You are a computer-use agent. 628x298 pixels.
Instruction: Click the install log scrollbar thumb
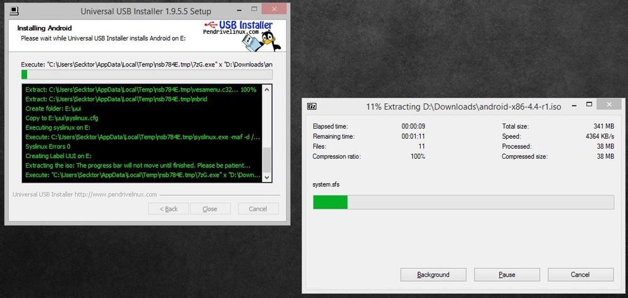pos(267,159)
